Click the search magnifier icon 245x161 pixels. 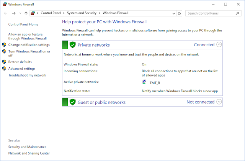238,13
